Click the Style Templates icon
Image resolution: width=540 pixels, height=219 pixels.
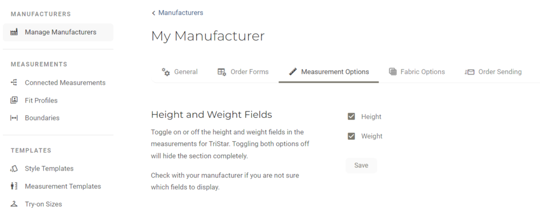pyautogui.click(x=14, y=168)
